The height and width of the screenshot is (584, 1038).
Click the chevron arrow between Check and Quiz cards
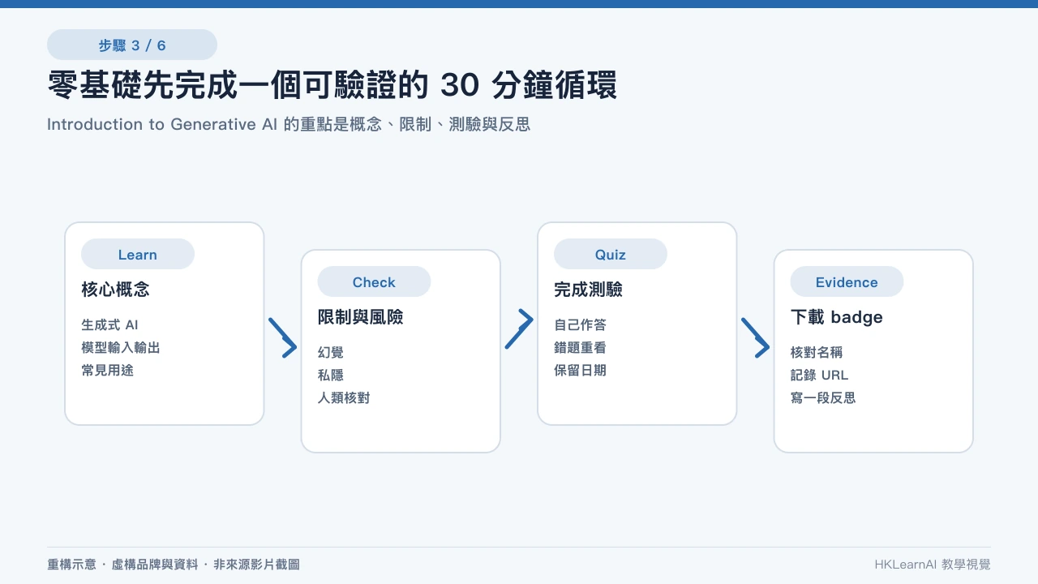point(519,329)
